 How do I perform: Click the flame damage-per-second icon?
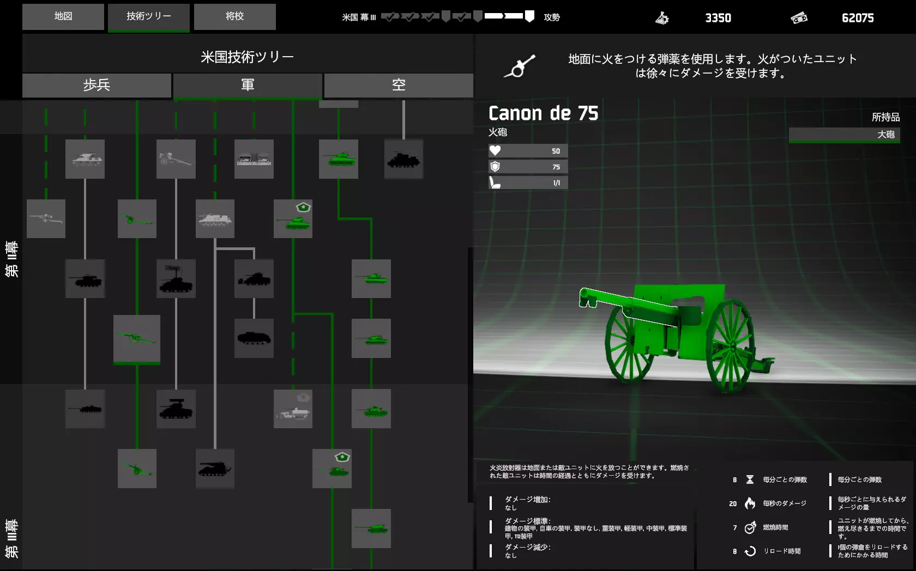click(x=750, y=503)
